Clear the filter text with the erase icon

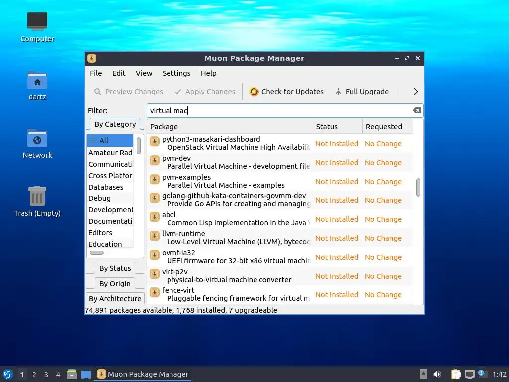(x=417, y=110)
